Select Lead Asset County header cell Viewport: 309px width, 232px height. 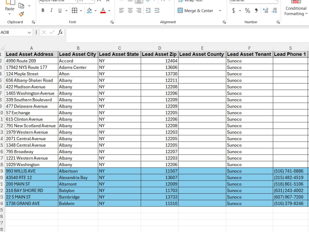coord(202,54)
